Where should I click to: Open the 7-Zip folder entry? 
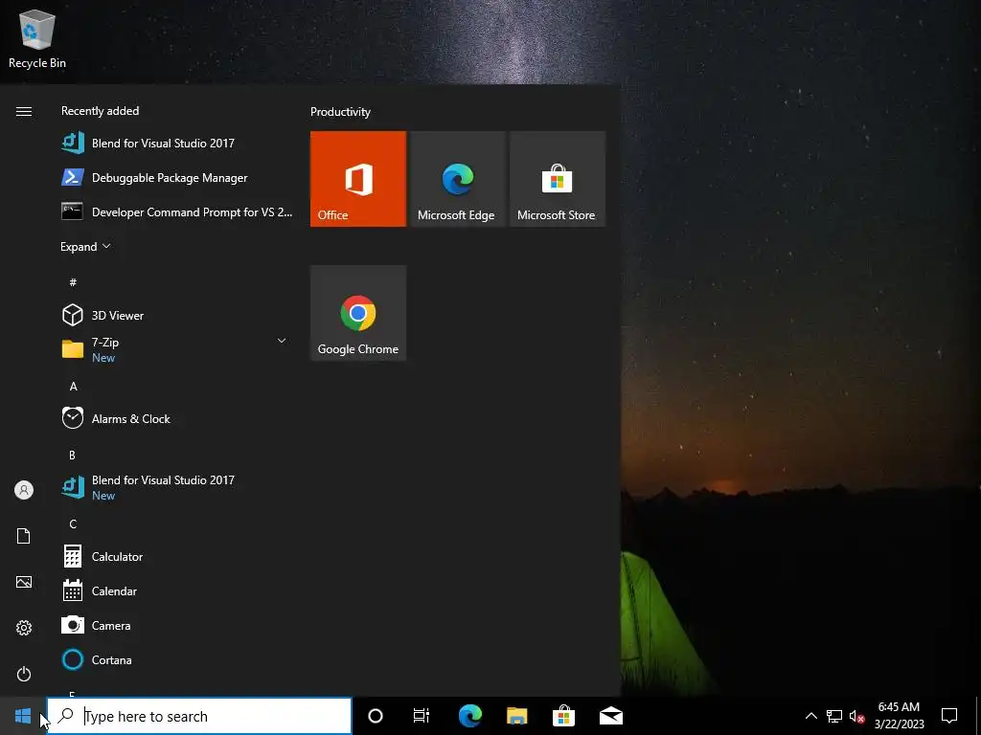pyautogui.click(x=177, y=349)
